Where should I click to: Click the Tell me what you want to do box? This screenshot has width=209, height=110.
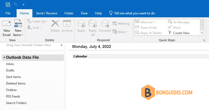point(132,13)
